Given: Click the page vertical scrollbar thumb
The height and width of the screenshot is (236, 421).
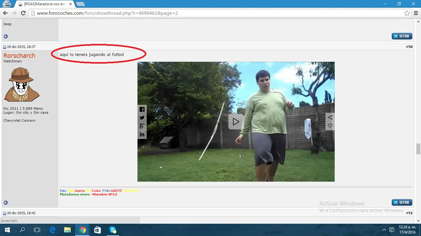Looking at the screenshot, I should coord(418,149).
